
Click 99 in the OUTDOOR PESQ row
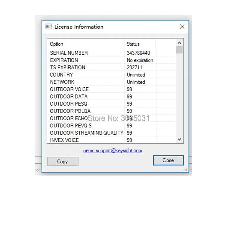(130, 104)
